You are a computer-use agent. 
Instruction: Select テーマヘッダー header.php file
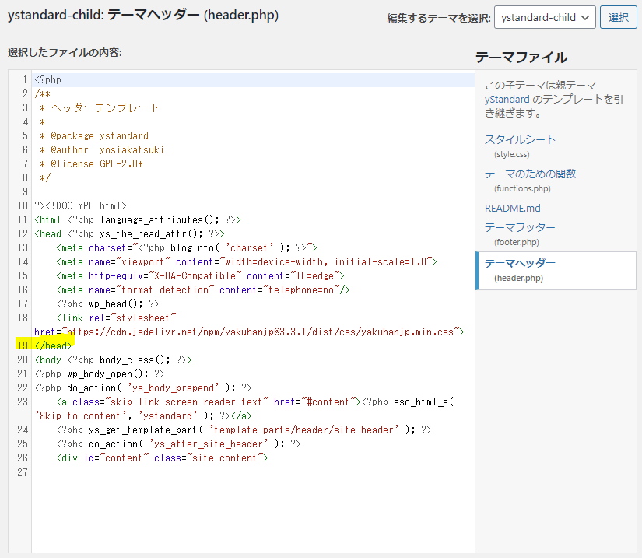(556, 270)
